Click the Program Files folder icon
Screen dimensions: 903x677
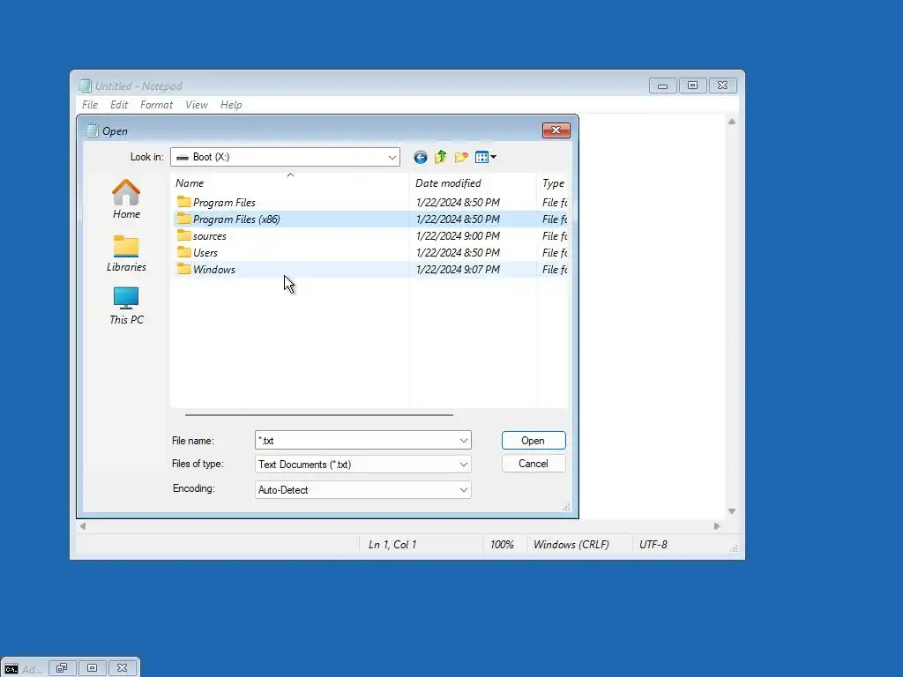click(183, 202)
